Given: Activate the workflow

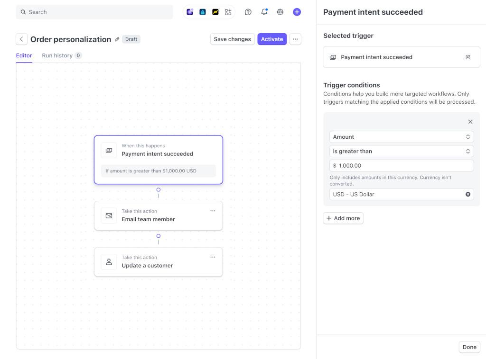Looking at the screenshot, I should pos(272,39).
